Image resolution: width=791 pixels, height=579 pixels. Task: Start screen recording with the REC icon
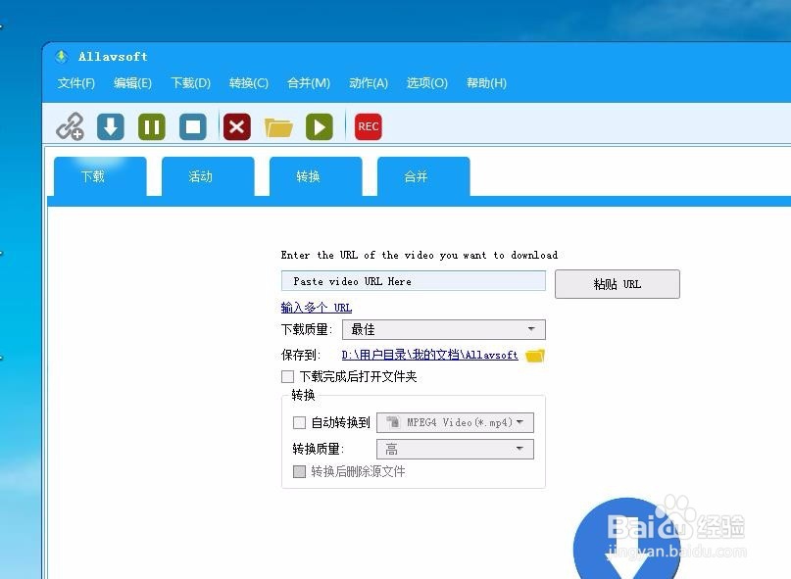click(369, 126)
